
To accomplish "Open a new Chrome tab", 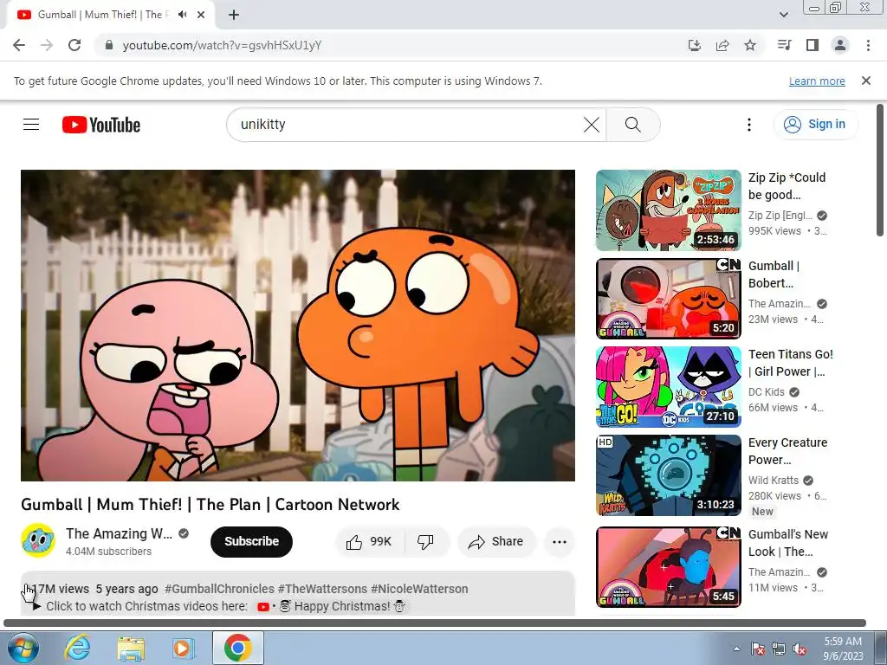I will click(x=234, y=15).
